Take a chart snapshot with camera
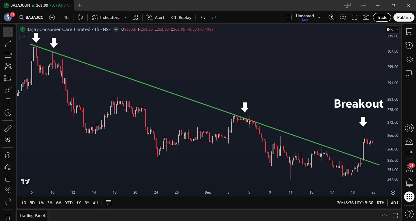416x221 pixels. (x=366, y=17)
